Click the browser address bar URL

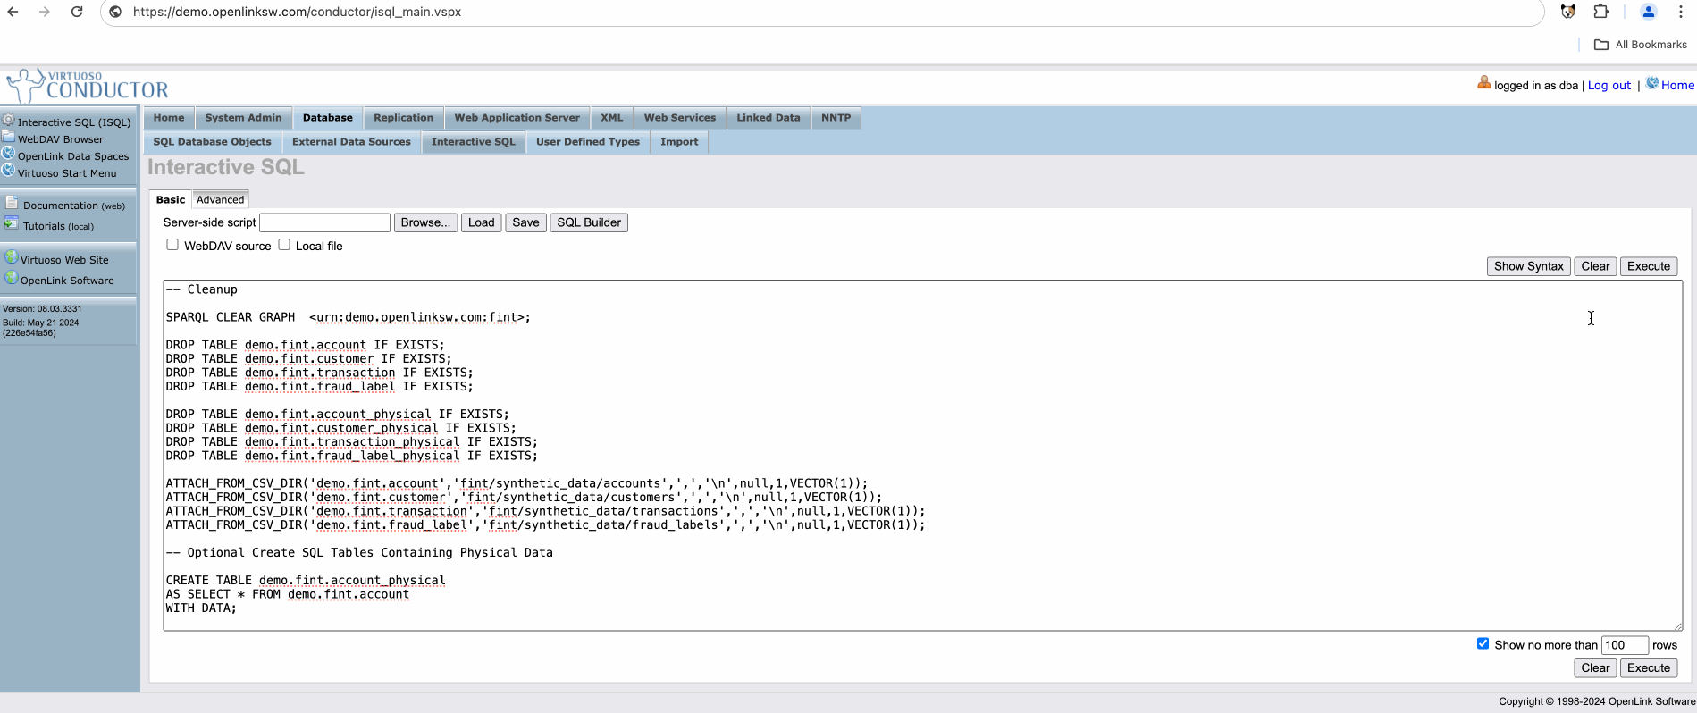click(298, 12)
